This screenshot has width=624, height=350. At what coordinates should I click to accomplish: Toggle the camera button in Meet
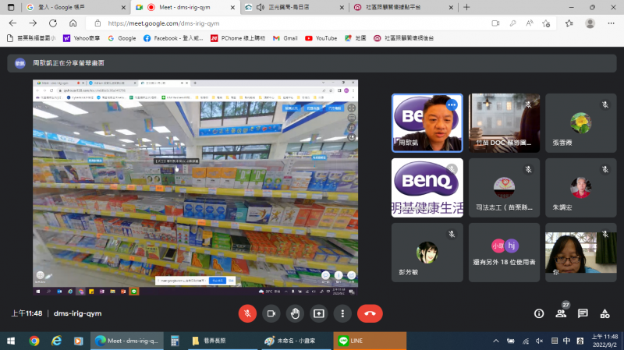[x=271, y=313]
